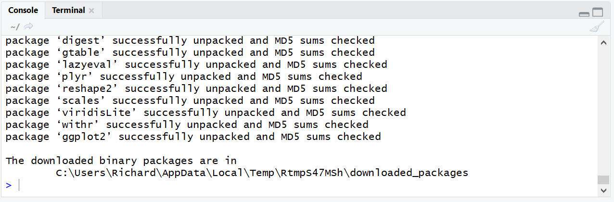This screenshot has height=202, width=614.
Task: Click the view working directory arrow icon
Action: (x=28, y=26)
